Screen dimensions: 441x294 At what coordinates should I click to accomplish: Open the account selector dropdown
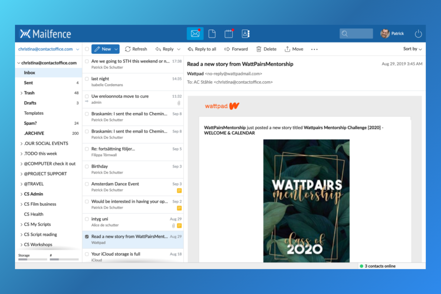pyautogui.click(x=78, y=49)
